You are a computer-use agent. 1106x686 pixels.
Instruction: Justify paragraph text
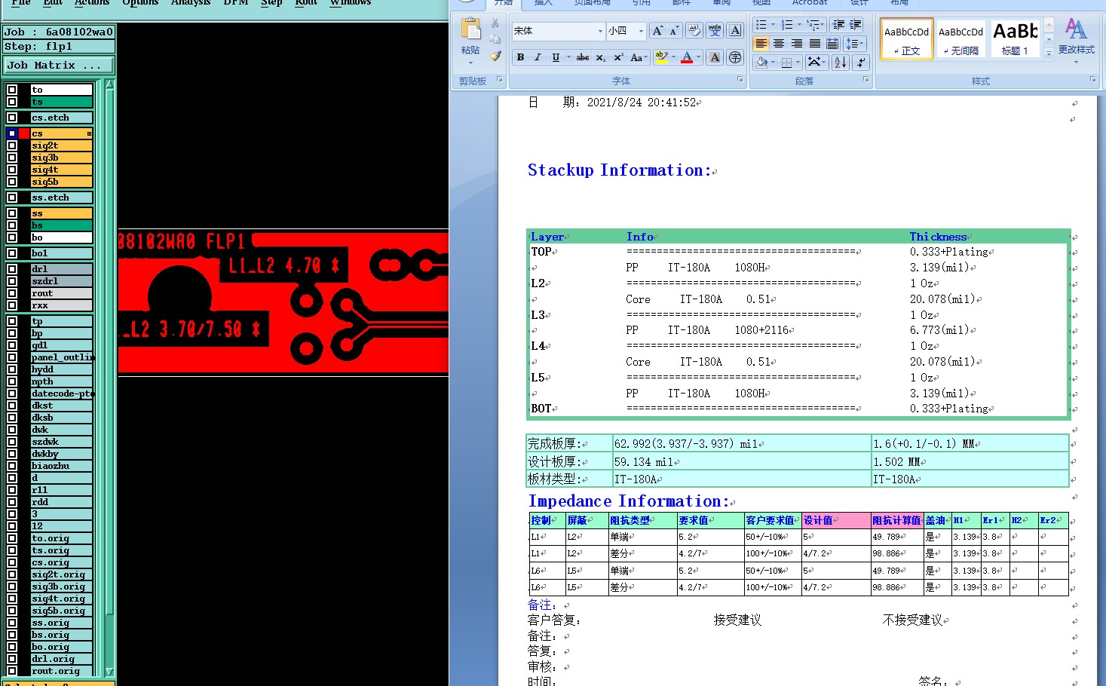814,44
